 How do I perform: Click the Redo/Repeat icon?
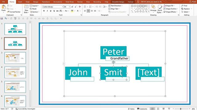tap(11, 18)
